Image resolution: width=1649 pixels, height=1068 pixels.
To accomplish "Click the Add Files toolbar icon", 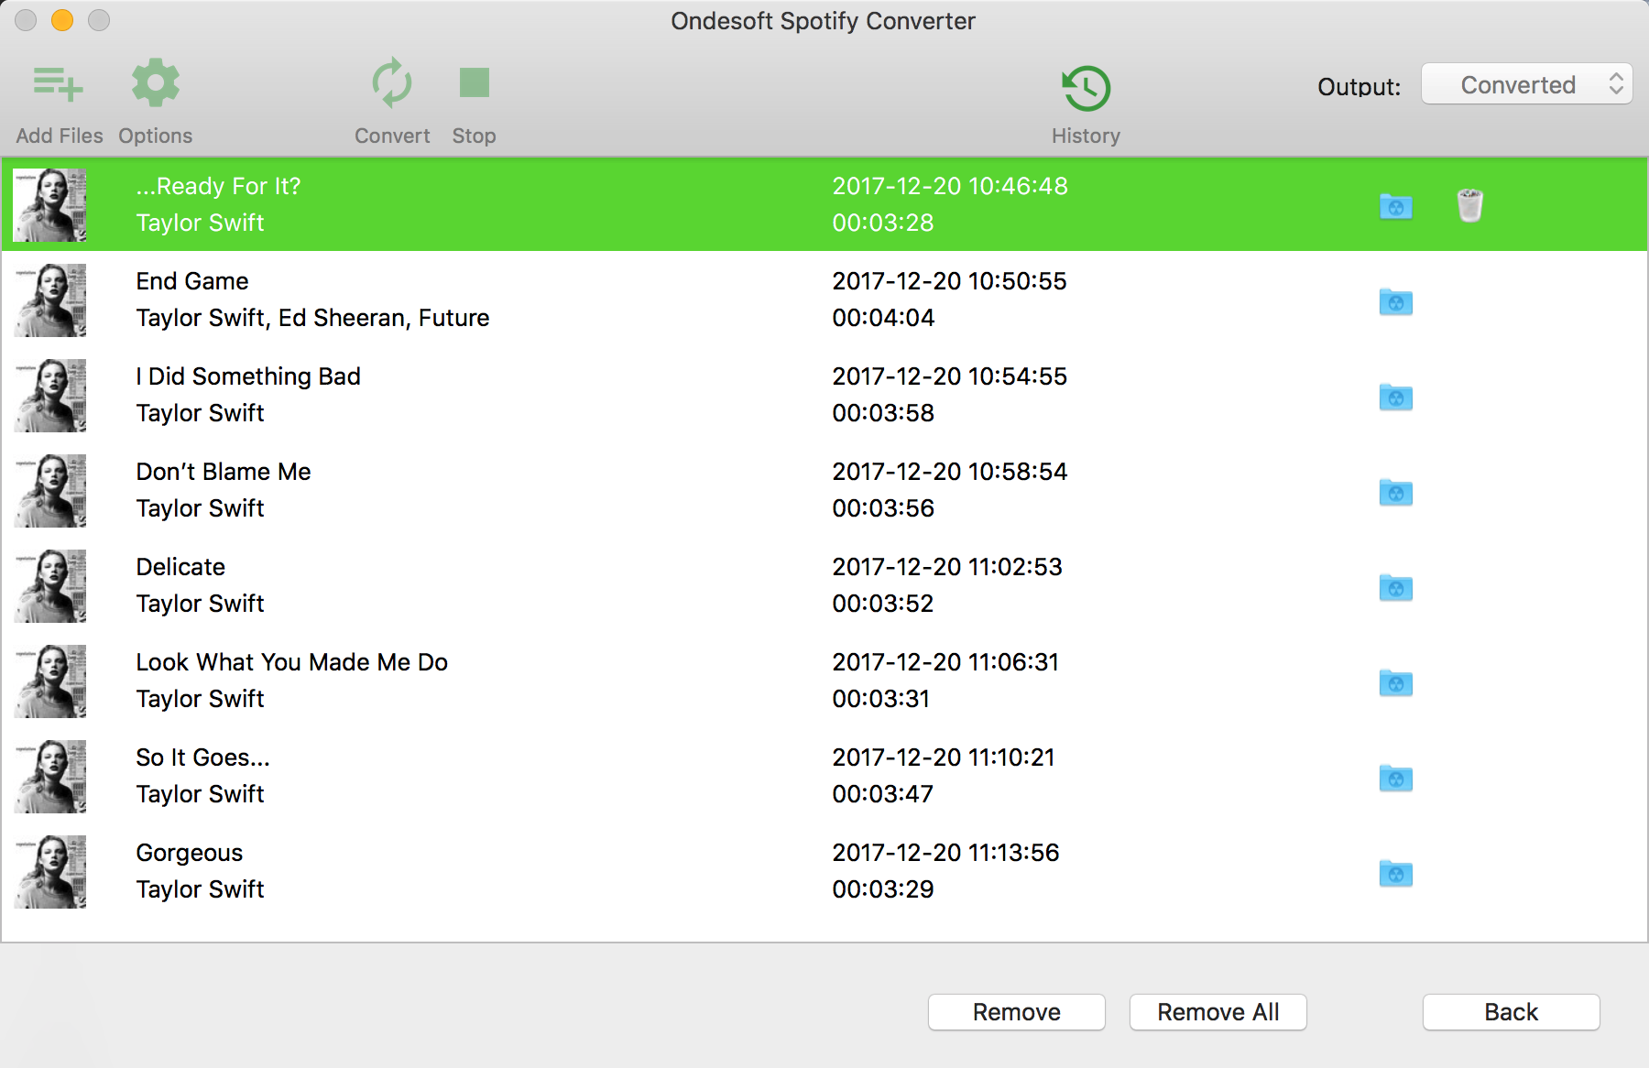I will pyautogui.click(x=59, y=84).
